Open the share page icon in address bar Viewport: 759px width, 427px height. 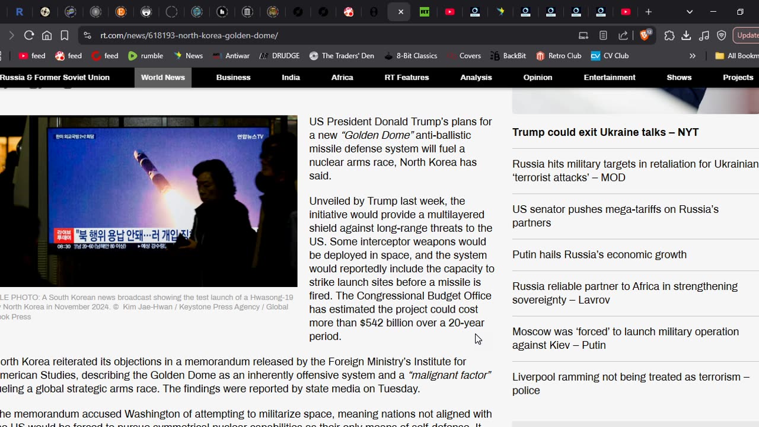(623, 36)
